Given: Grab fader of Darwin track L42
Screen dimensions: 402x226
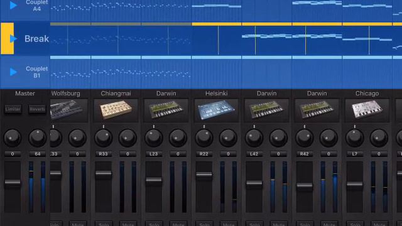Looking at the screenshot, I should pyautogui.click(x=254, y=183).
